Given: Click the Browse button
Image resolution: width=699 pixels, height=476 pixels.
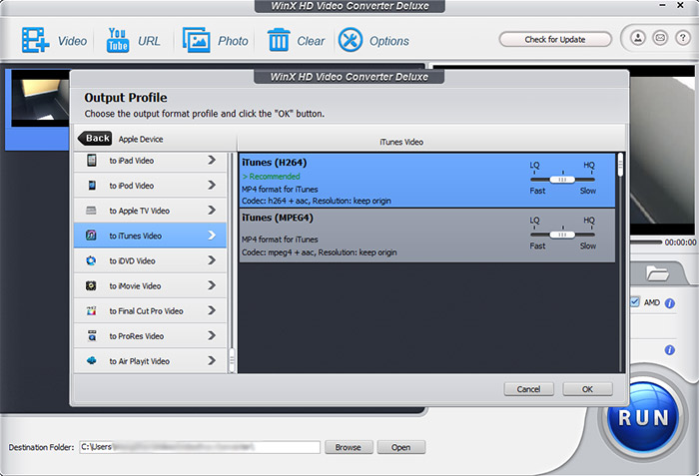Looking at the screenshot, I should [x=349, y=447].
